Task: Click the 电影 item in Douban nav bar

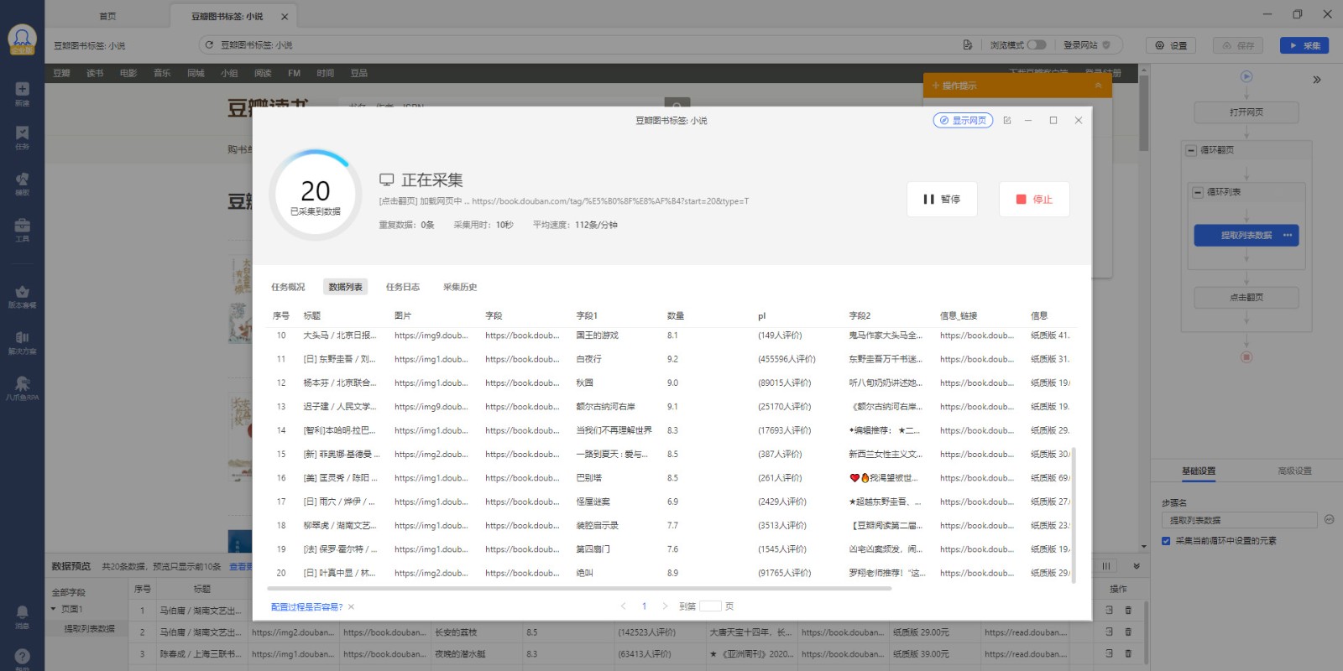Action: point(128,74)
